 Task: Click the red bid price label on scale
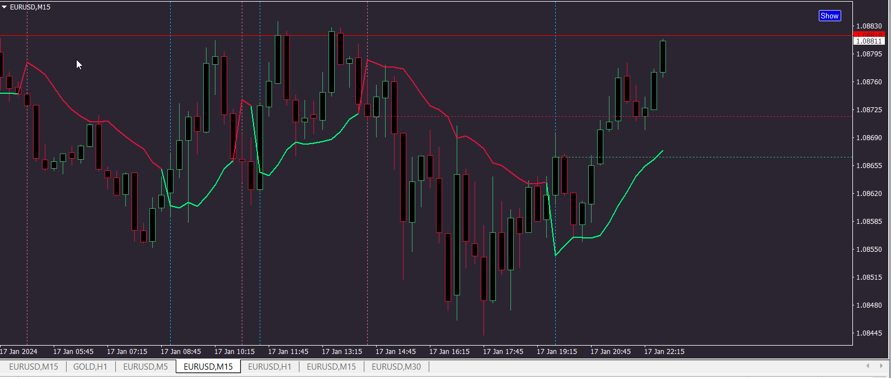click(x=869, y=35)
